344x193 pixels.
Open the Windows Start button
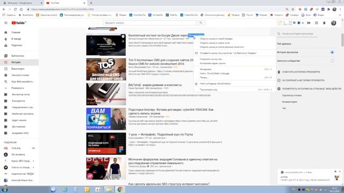[4, 189]
